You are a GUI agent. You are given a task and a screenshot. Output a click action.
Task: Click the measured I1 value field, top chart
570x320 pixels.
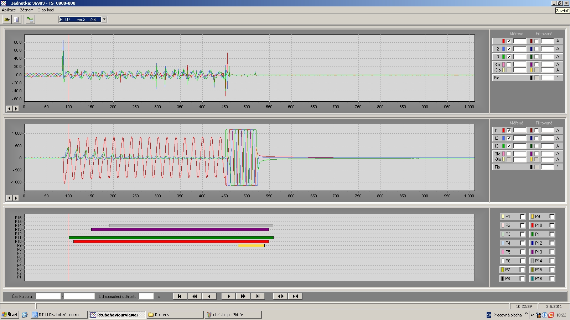tap(519, 41)
